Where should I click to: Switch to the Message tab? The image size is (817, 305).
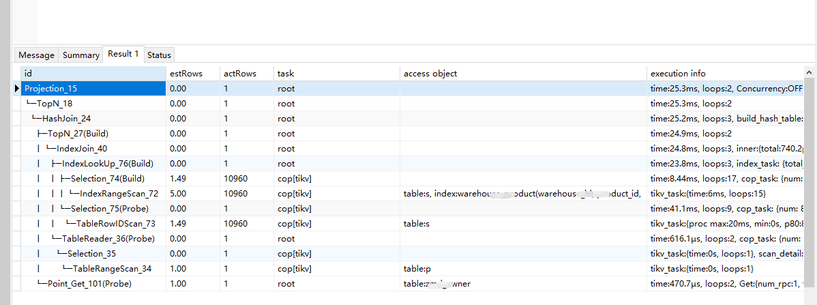[x=36, y=55]
